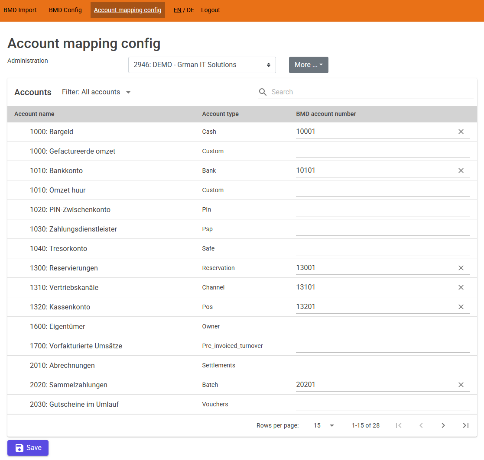Fill BMD number for Eigentümer
The image size is (484, 460).
(383, 326)
